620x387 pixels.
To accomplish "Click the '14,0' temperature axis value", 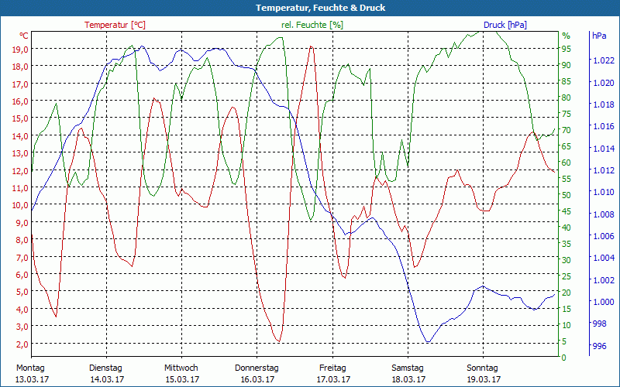I will [x=20, y=135].
